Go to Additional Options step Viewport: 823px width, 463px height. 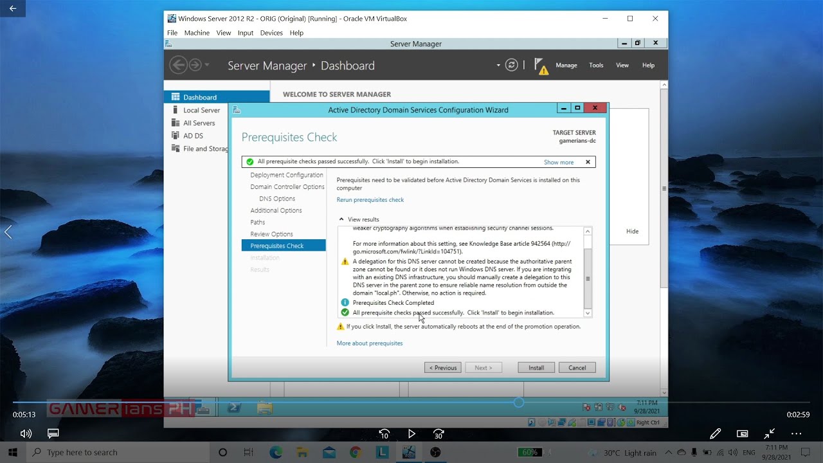pos(276,210)
